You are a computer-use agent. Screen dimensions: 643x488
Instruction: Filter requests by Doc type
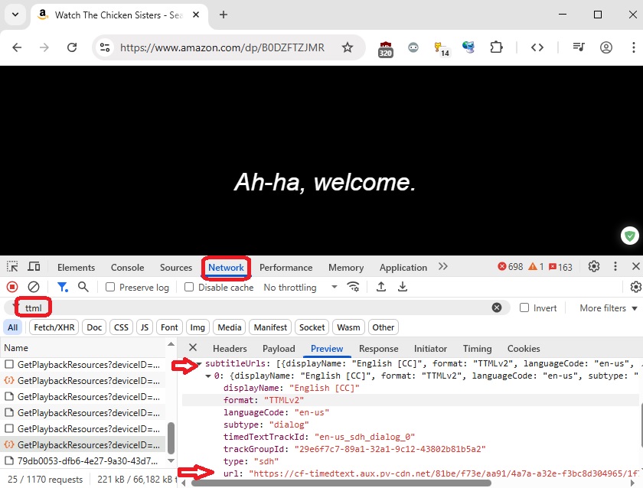point(94,327)
